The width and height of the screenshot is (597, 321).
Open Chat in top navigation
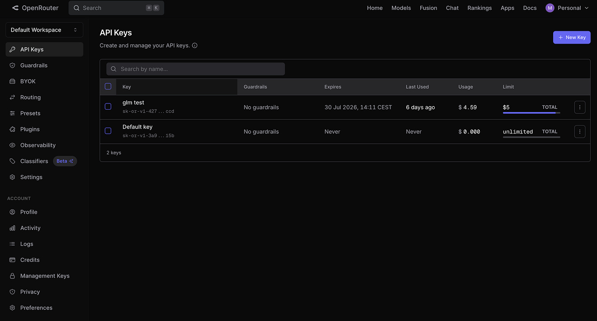pyautogui.click(x=452, y=8)
